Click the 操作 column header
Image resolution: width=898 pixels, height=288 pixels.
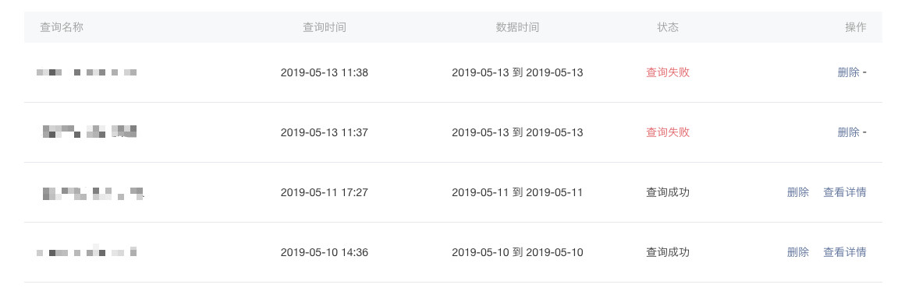click(856, 27)
